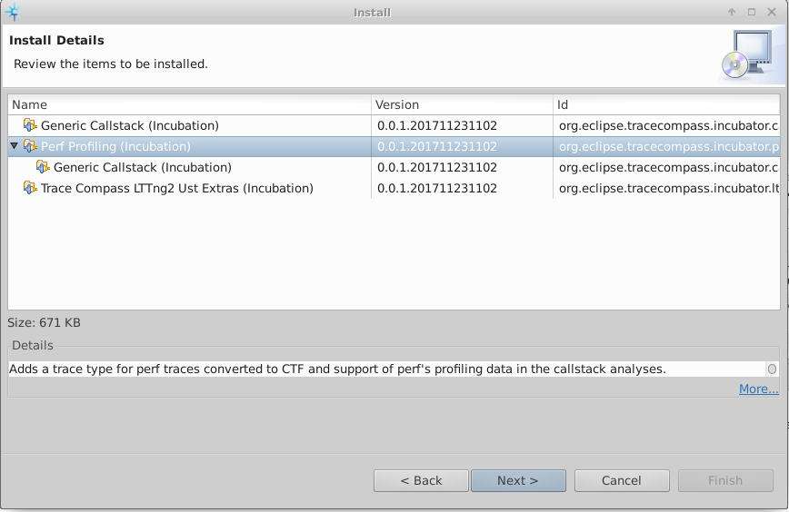
Task: Click the Details description scrollbar
Action: tap(772, 369)
